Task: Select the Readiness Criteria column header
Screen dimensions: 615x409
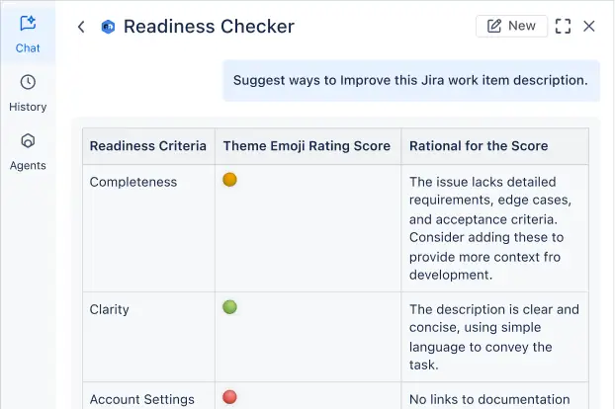Action: [x=148, y=146]
